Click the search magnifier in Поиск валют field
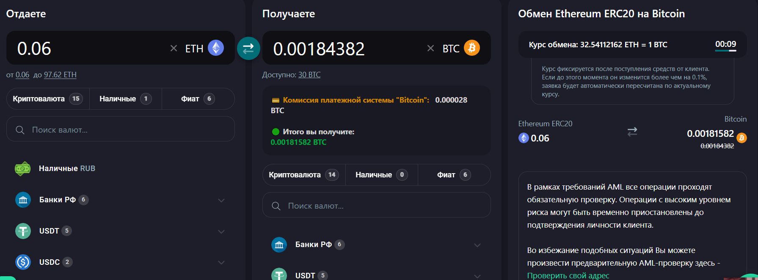Screen dimensions: 758x280 [x=19, y=130]
